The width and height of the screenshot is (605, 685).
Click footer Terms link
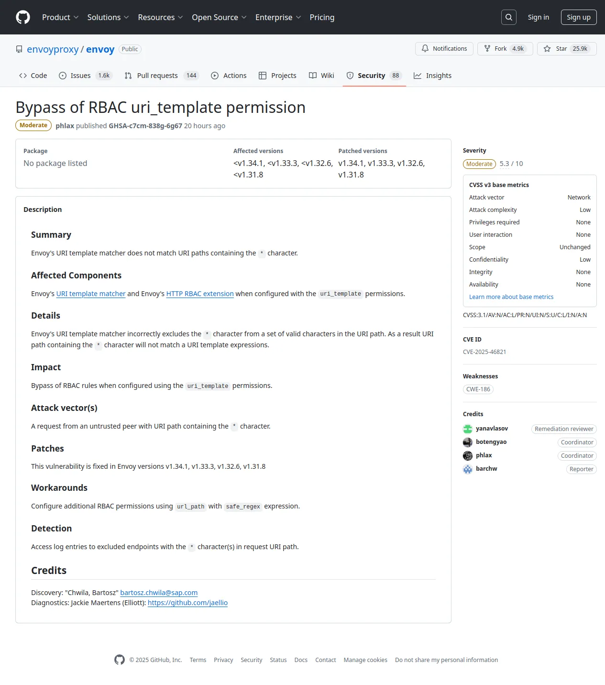198,660
